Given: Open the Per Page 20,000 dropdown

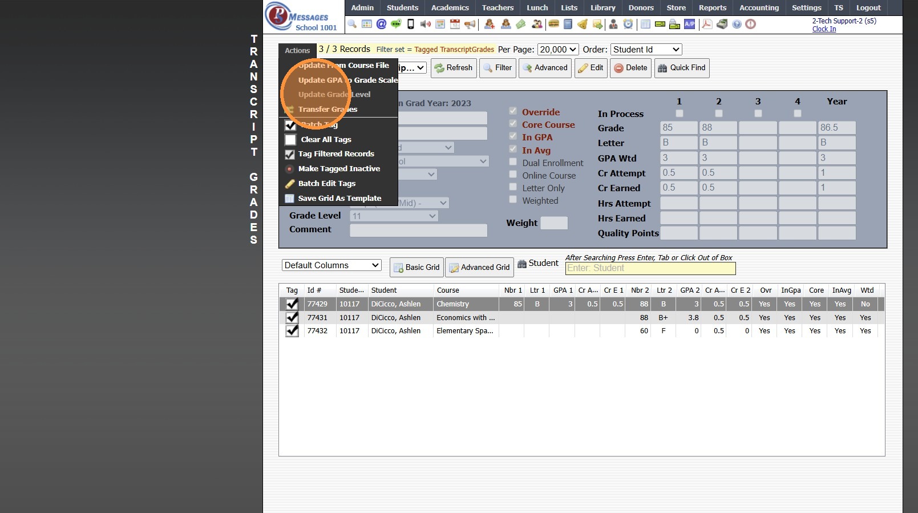Looking at the screenshot, I should 557,50.
